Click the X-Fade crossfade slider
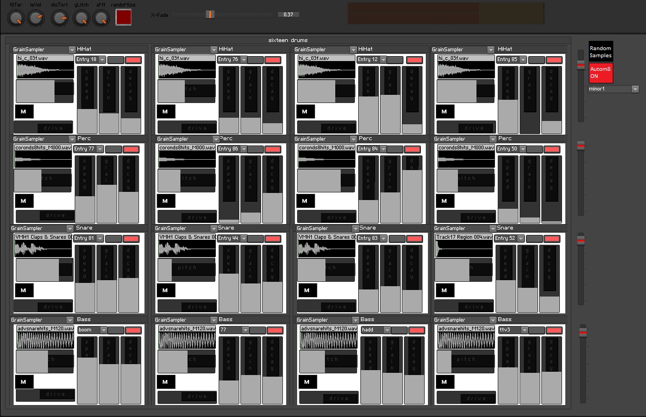This screenshot has height=417, width=646. (209, 15)
